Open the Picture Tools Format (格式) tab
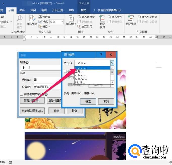Image resolution: width=172 pixels, height=165 pixels. point(83,10)
